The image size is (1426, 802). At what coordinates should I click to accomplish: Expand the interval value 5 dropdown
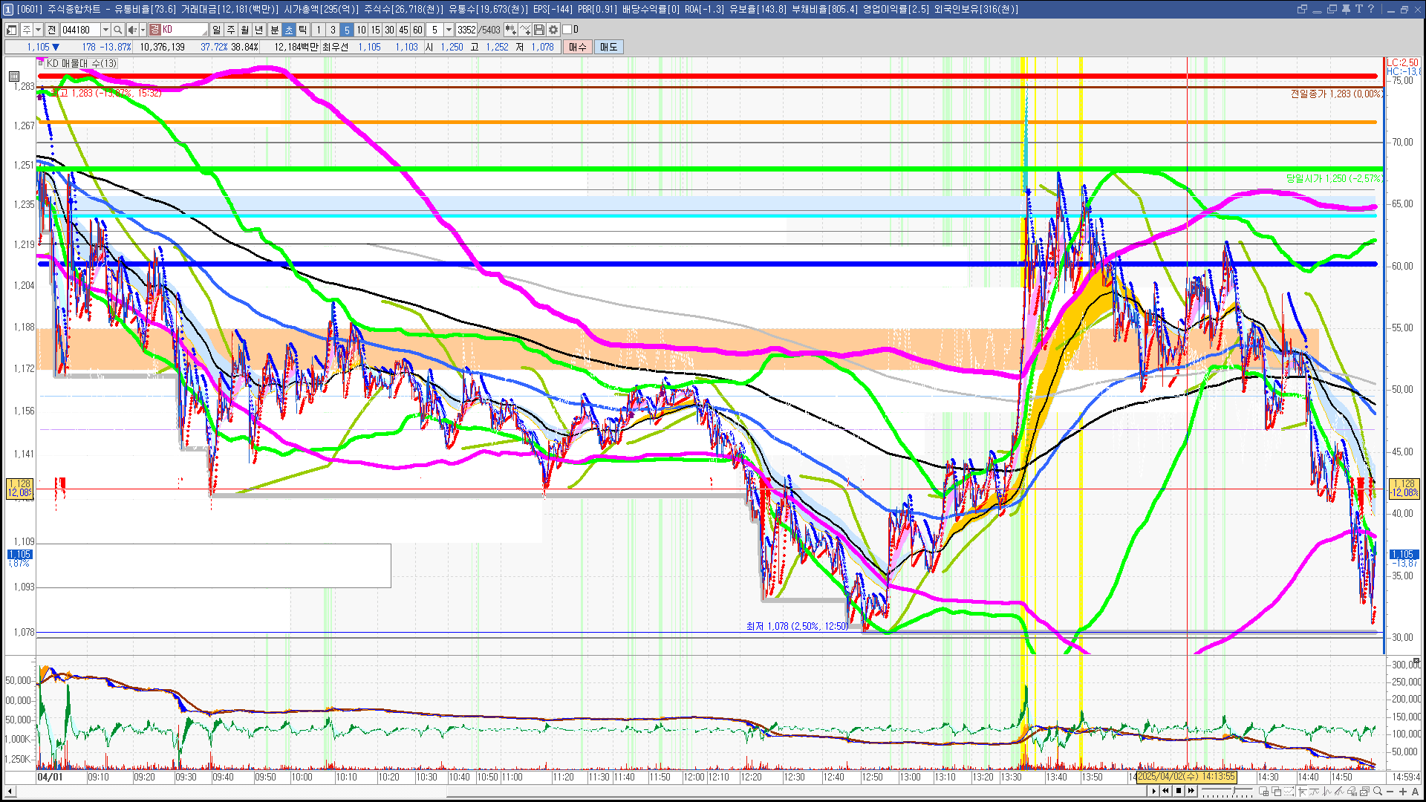(449, 30)
